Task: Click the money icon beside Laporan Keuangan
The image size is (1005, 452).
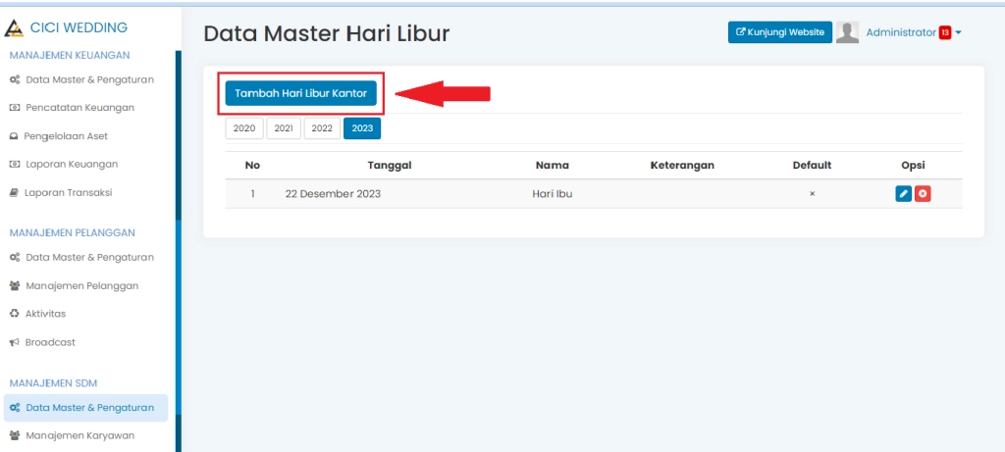Action: point(15,165)
